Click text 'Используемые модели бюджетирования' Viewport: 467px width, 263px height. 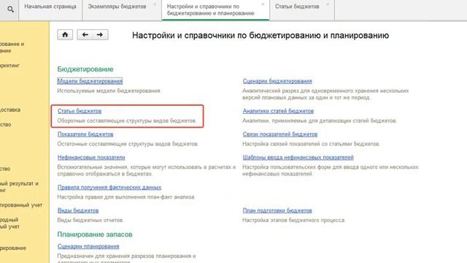tap(109, 91)
